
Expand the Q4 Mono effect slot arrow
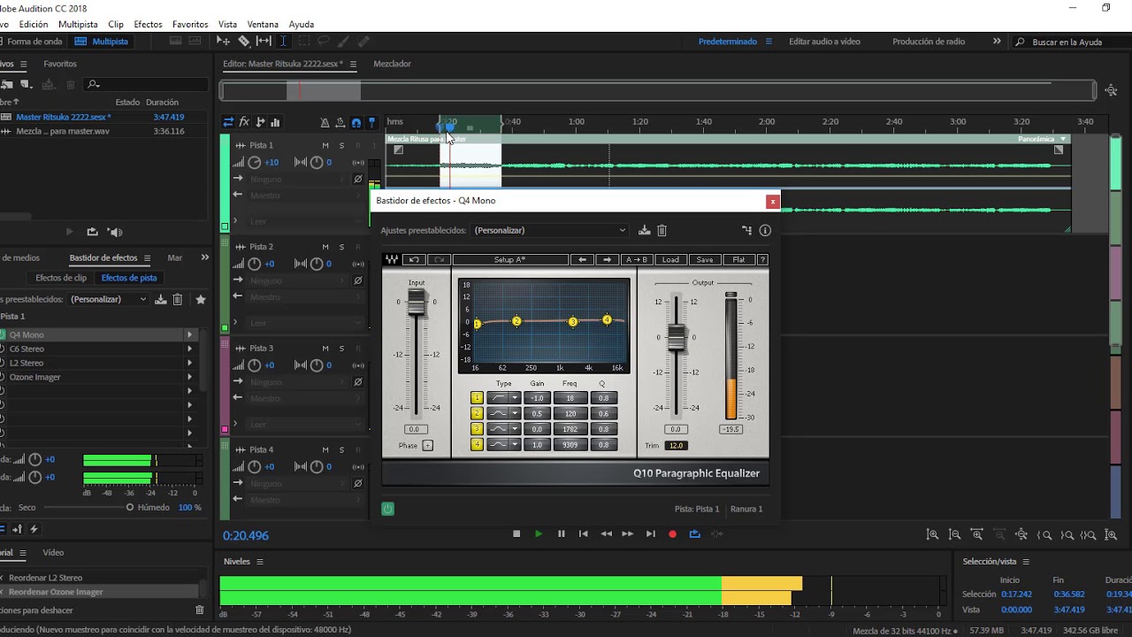coord(189,334)
